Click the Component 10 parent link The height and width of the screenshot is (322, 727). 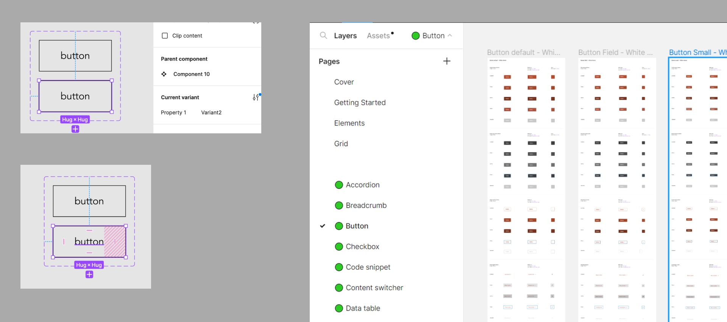point(191,74)
